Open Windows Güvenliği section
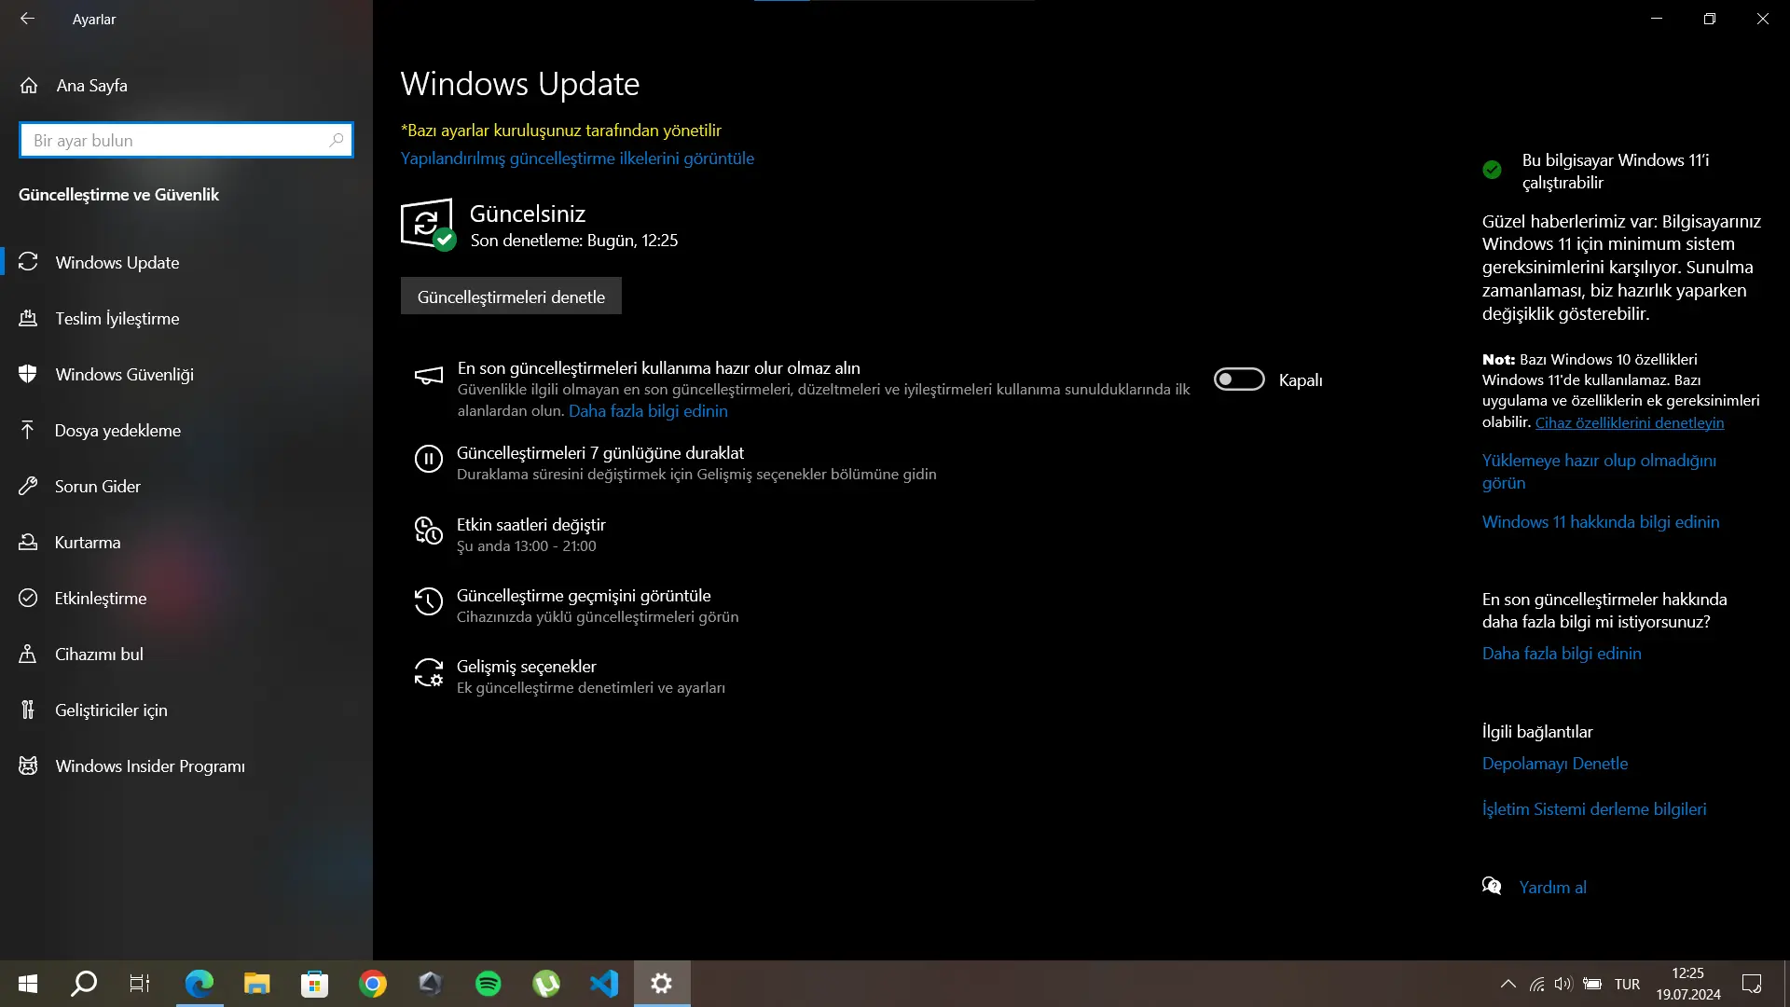 [x=186, y=374]
